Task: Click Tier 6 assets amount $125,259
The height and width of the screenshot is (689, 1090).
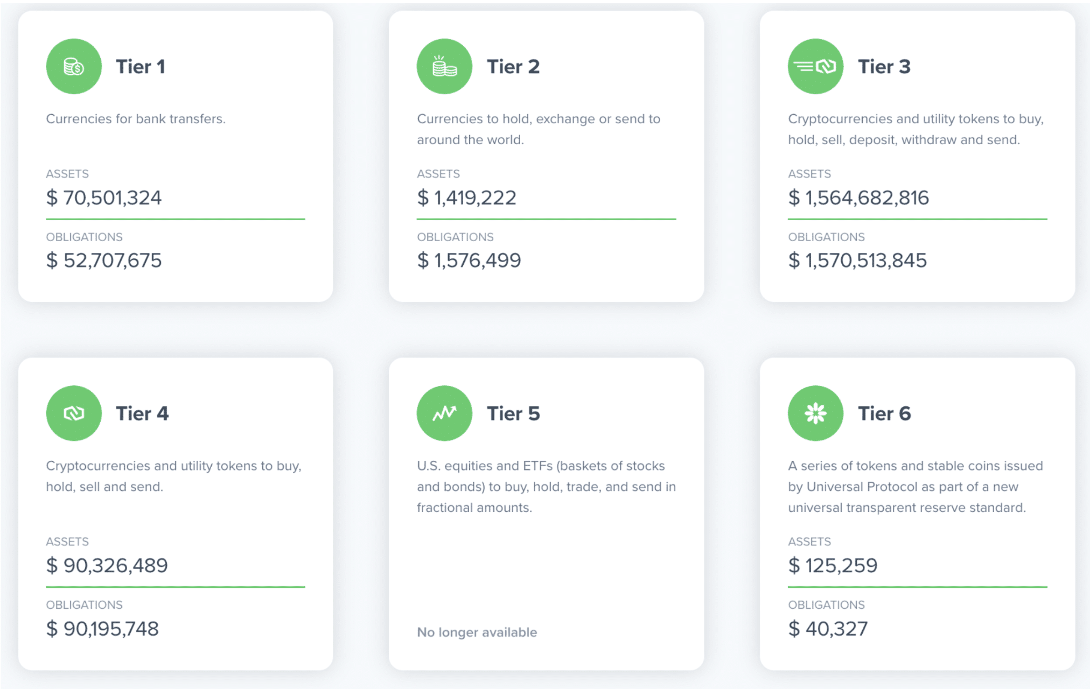Action: (833, 566)
